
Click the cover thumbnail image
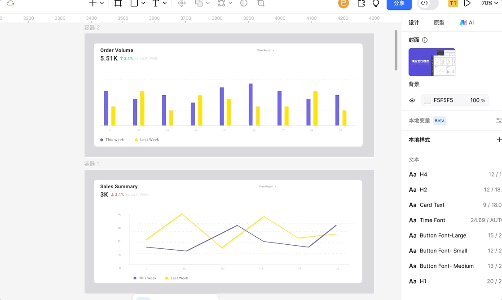click(x=432, y=62)
